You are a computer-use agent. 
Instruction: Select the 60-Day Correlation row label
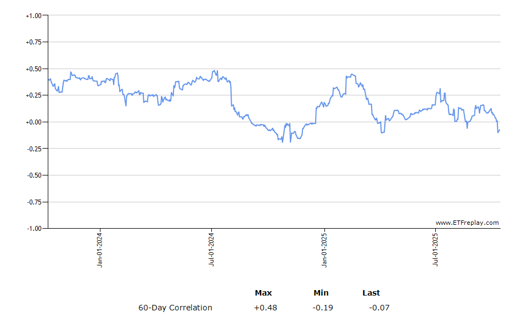click(175, 308)
